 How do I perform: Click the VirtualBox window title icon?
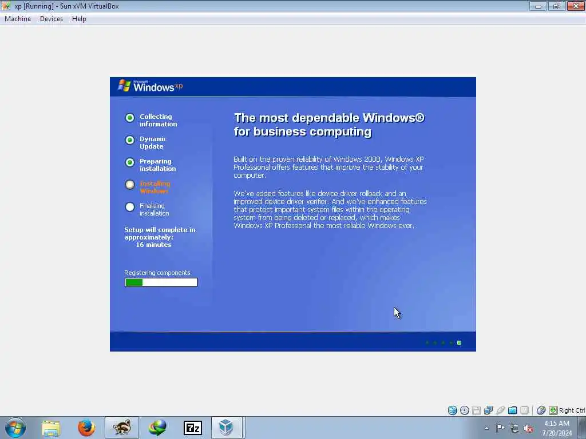[6, 6]
